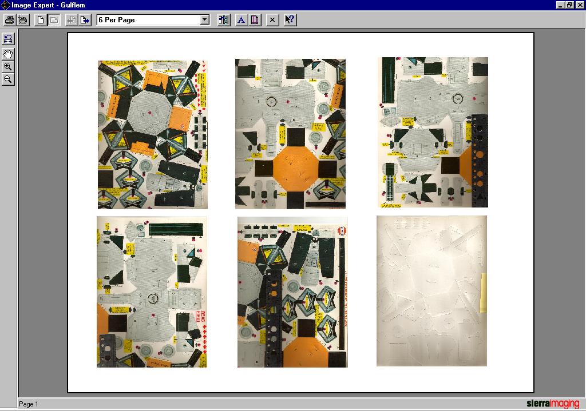Select the Zoom In magnifier tool
This screenshot has width=586, height=411.
pyautogui.click(x=8, y=67)
